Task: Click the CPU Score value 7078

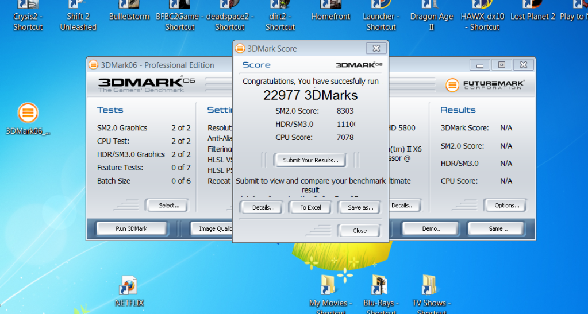Action: pyautogui.click(x=345, y=138)
